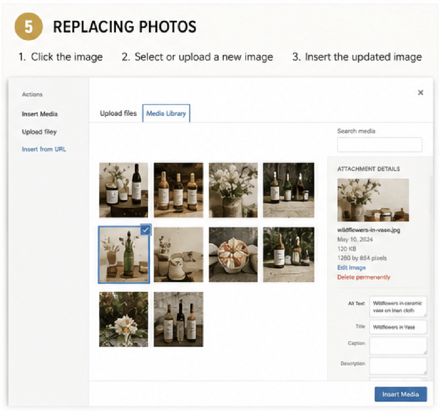Close the media dialog with the X icon
440x411 pixels.
tap(420, 92)
